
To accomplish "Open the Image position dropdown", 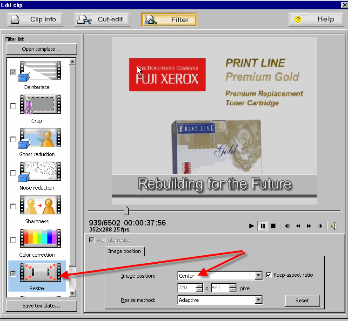I will (258, 276).
